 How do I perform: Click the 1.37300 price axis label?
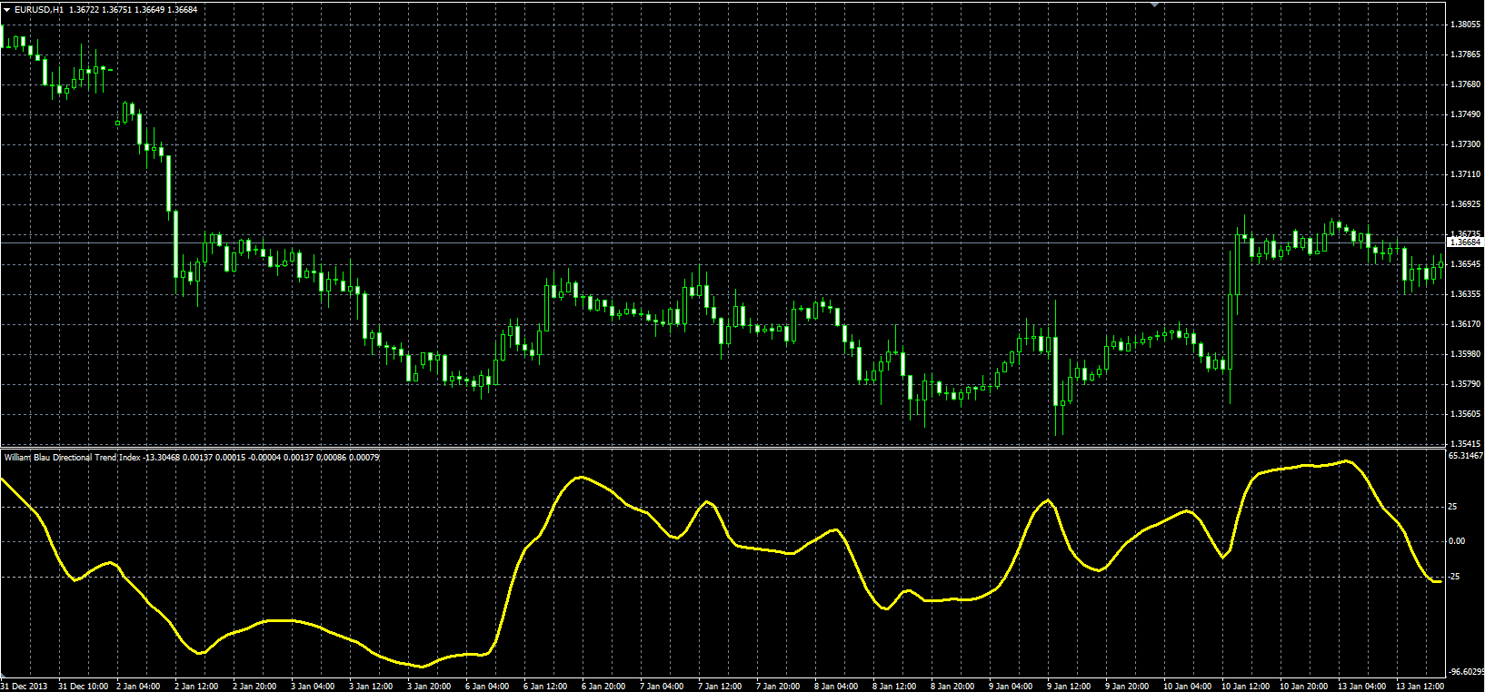tap(1467, 144)
